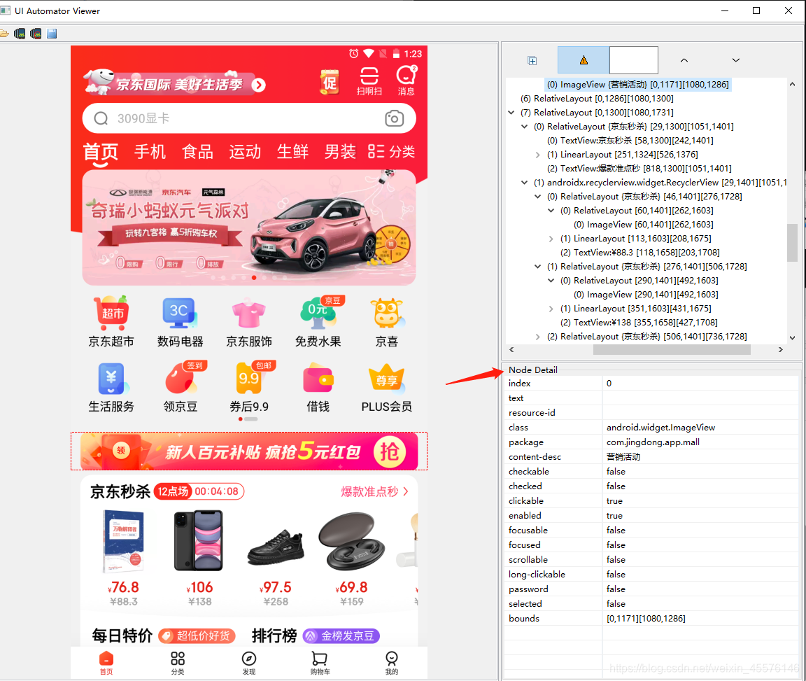
Task: Tap the 促 calendar promo icon
Action: coord(330,82)
